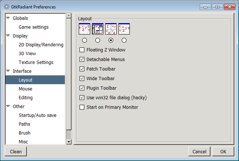This screenshot has height=161, width=239.
Task: Click the GtkRadiant title bar icon
Action: (x=7, y=7)
